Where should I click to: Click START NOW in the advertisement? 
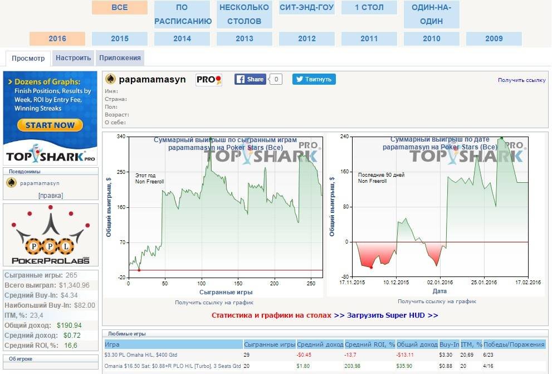tap(50, 125)
